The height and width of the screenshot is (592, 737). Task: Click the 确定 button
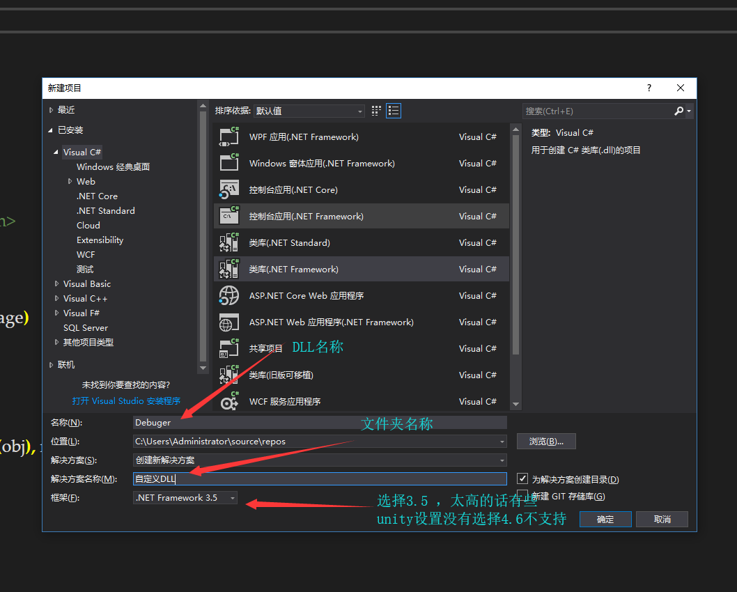(605, 519)
